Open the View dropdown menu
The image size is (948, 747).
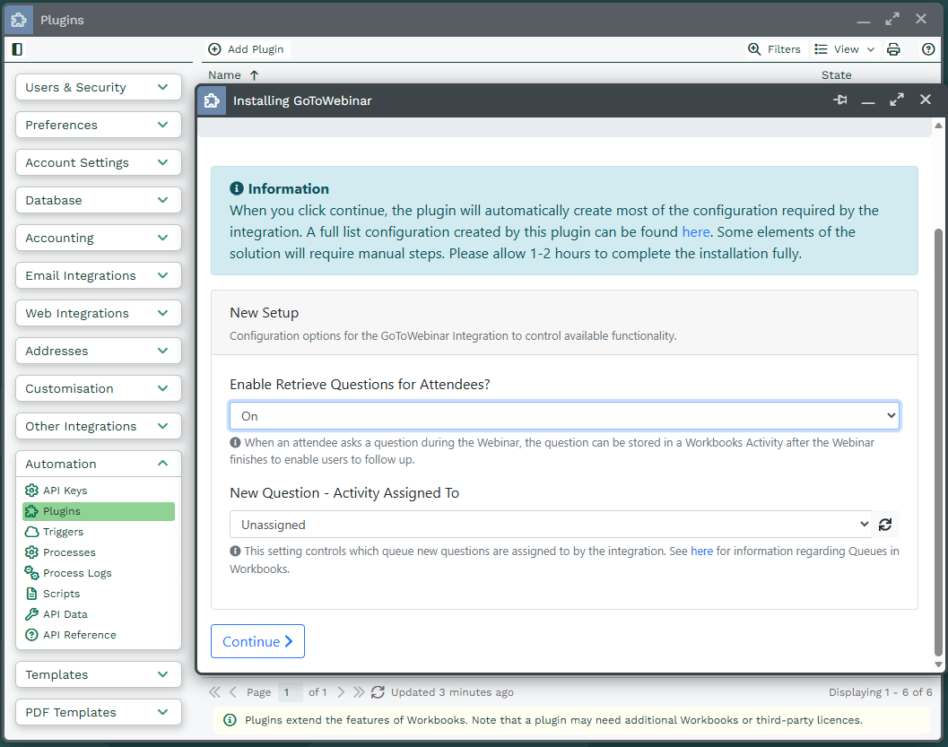tap(845, 49)
